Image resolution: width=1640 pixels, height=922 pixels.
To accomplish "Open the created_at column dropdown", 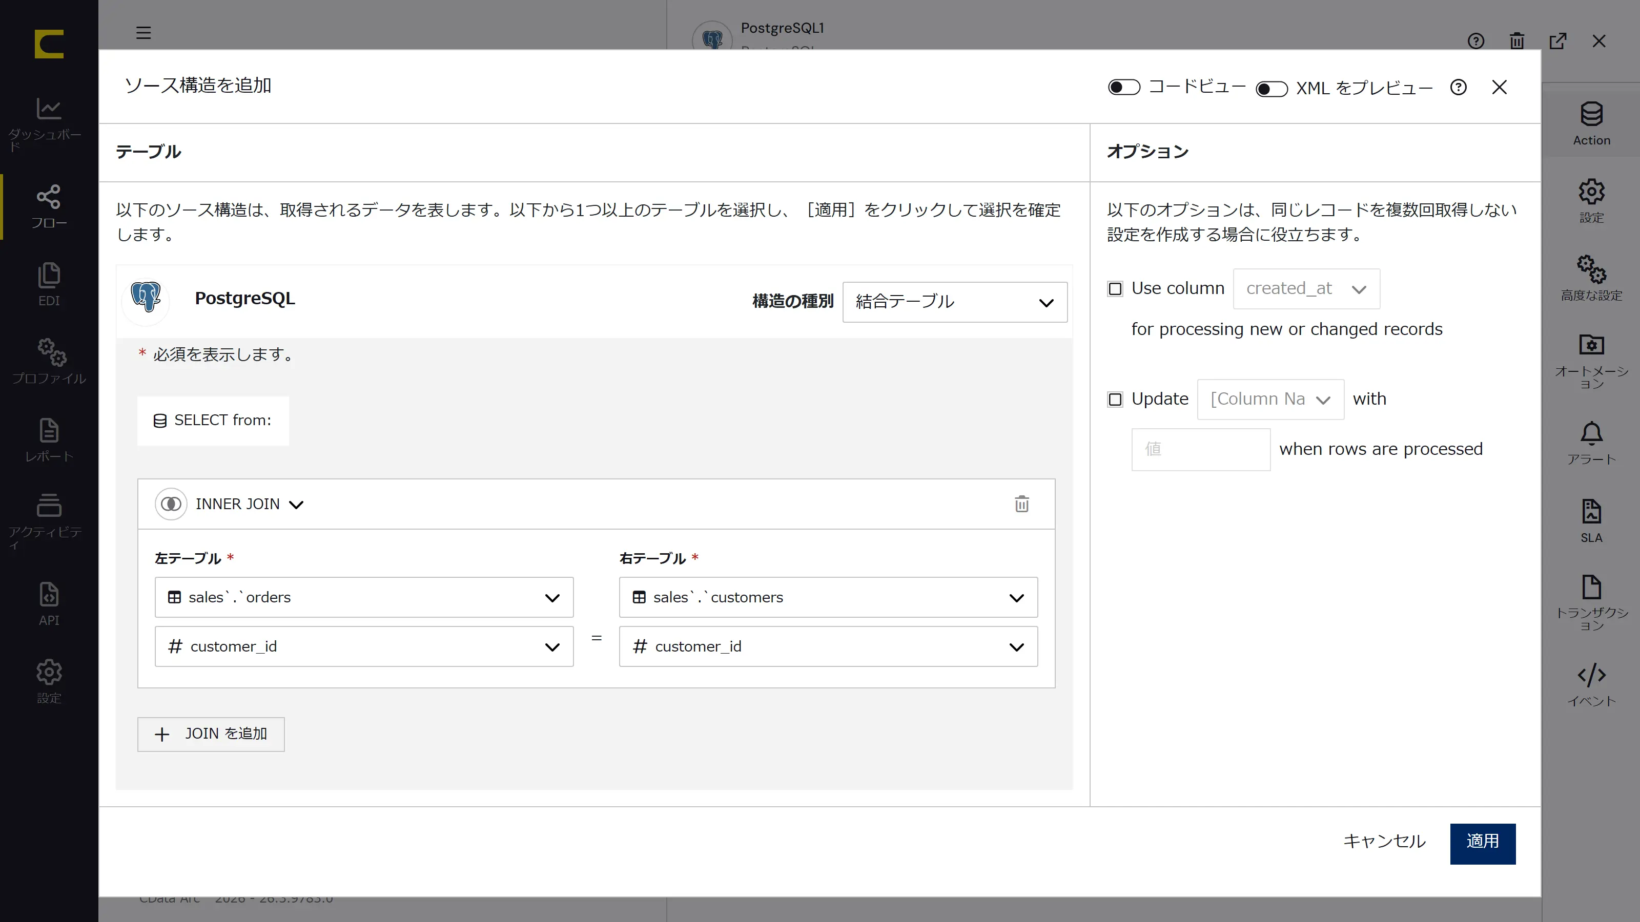I will (1306, 289).
